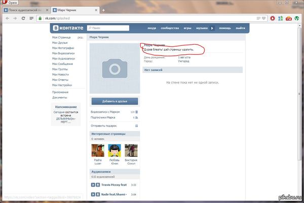Reload the page with refresh icon
Screen dimensions: 304x203
pyautogui.click(x=23, y=18)
